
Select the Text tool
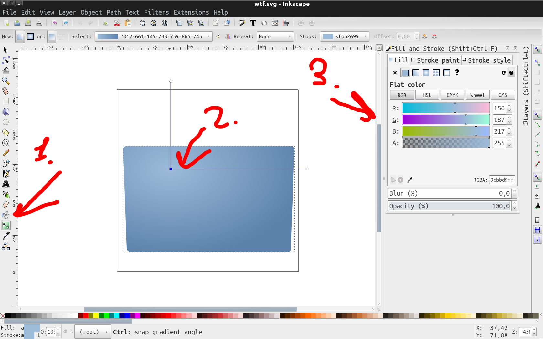(x=5, y=184)
